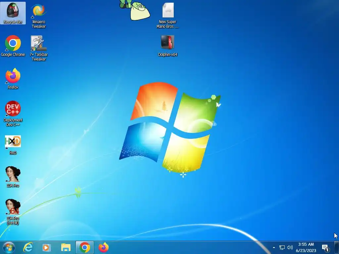This screenshot has width=339, height=254.
Task: Open Windows Media Player from the taskbar
Action: tap(46, 247)
